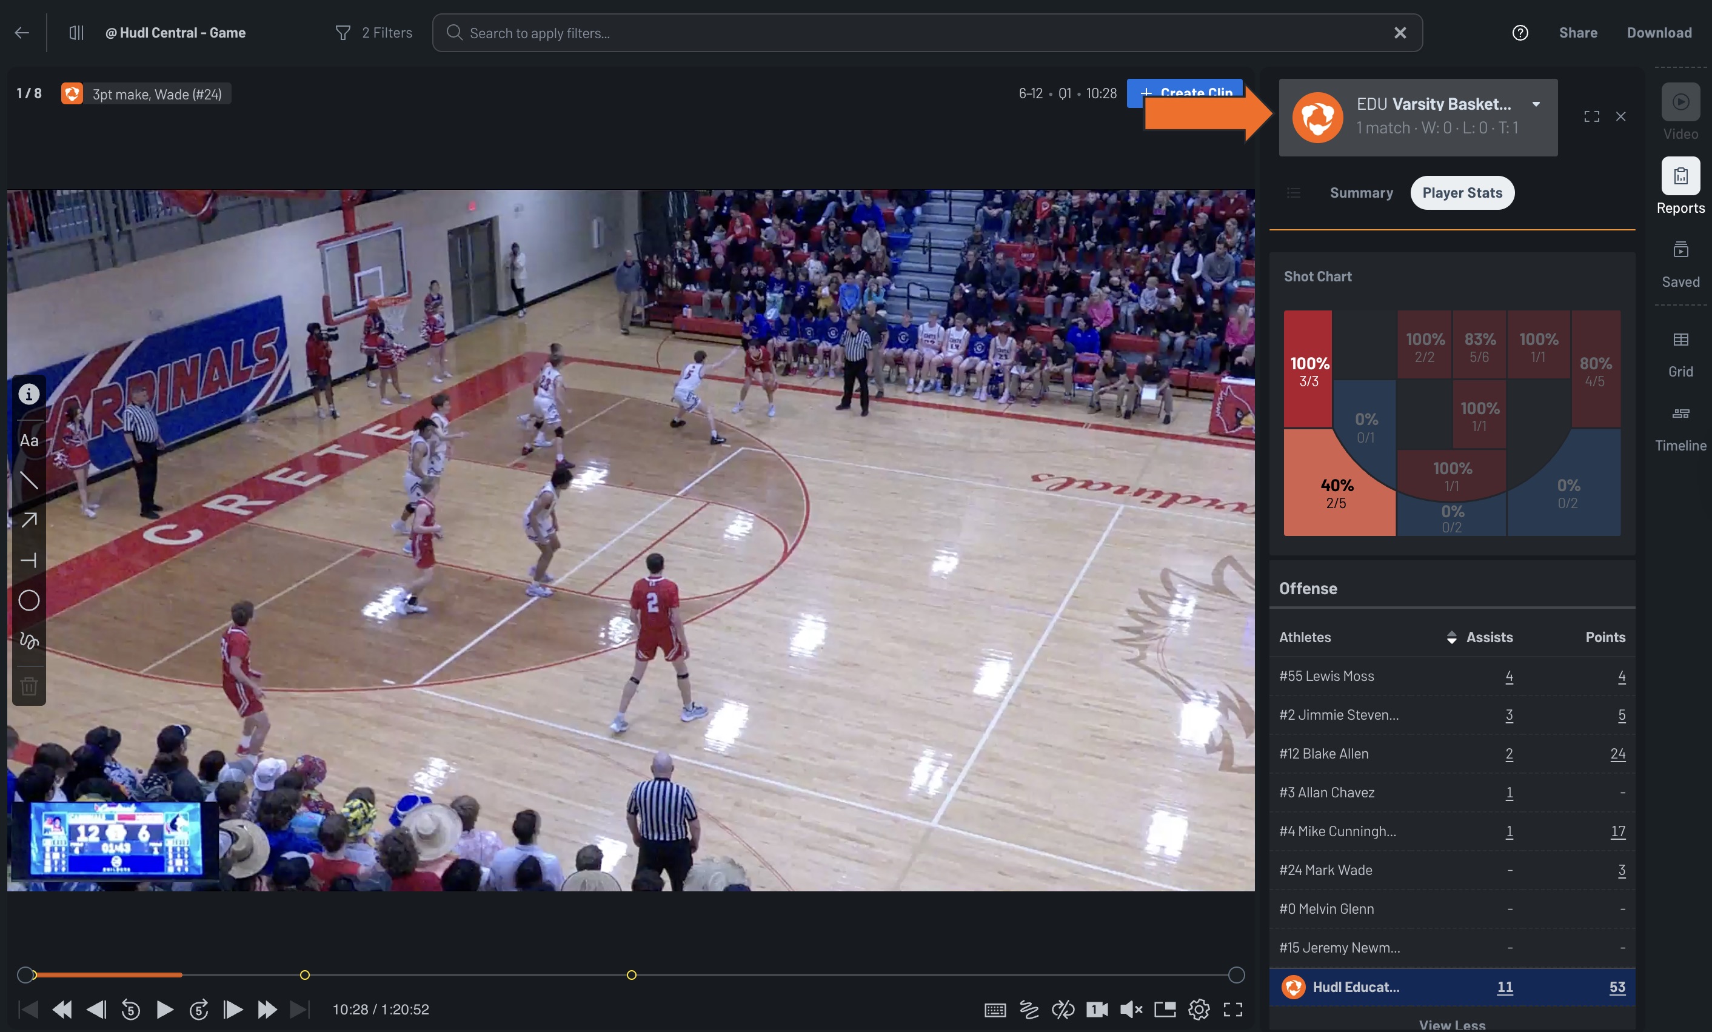This screenshot has height=1032, width=1712.
Task: Switch to the Grid view
Action: 1680,353
